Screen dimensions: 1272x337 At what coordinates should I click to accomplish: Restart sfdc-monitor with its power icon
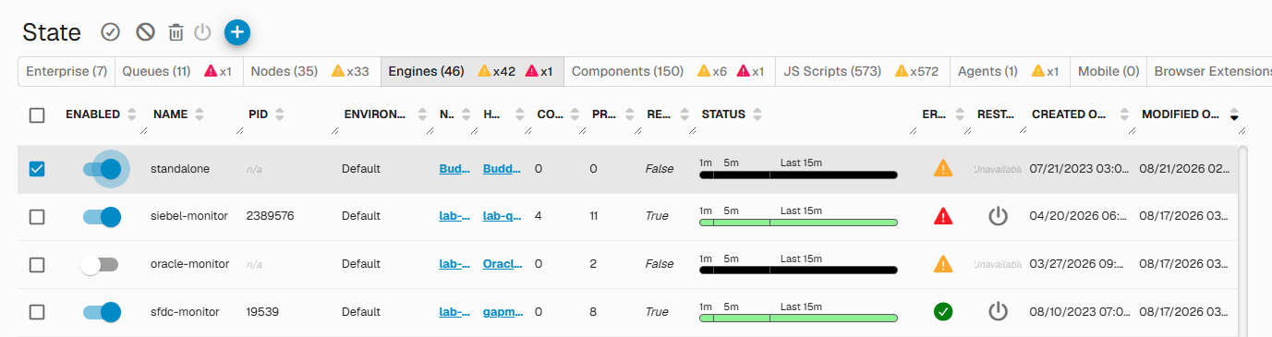(x=998, y=312)
